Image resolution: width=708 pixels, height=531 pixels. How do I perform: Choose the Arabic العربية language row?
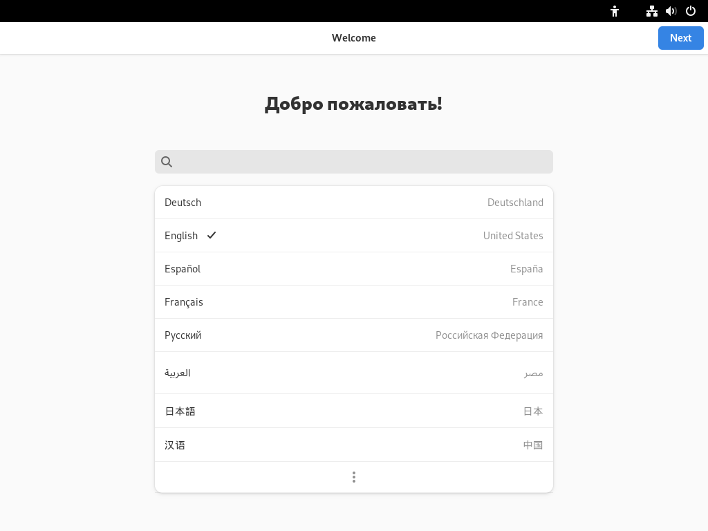[353, 373]
